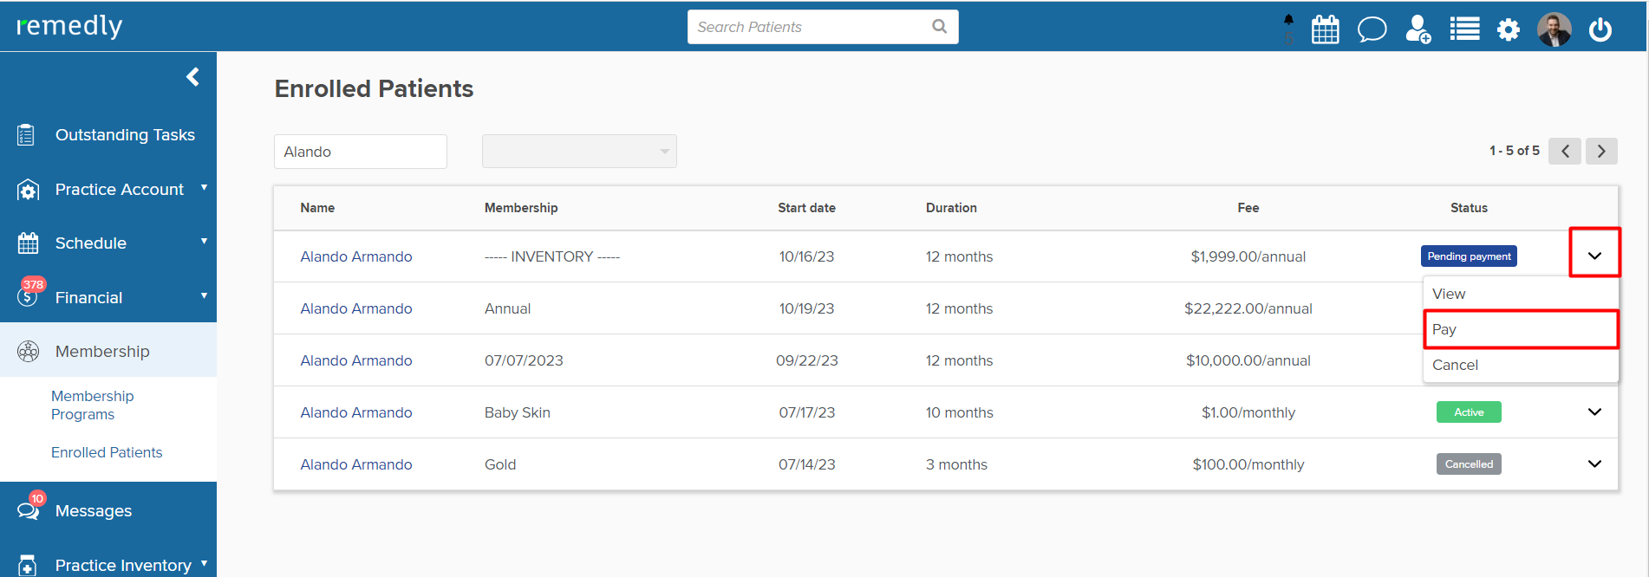Image resolution: width=1649 pixels, height=577 pixels.
Task: Click the add patient icon
Action: click(1418, 29)
